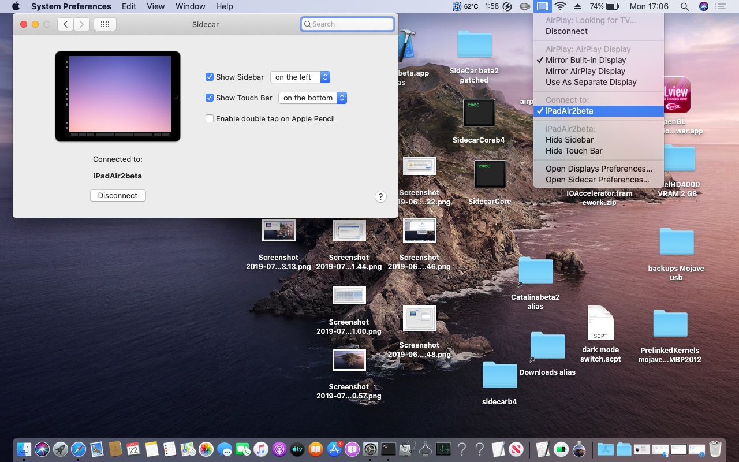Click the date and time Mon 17:06
Image resolution: width=739 pixels, height=462 pixels.
(649, 6)
